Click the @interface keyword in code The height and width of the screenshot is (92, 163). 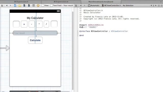point(85,31)
